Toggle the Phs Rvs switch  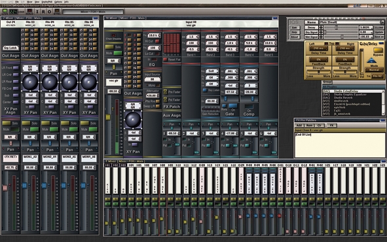click(157, 102)
